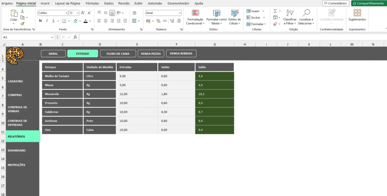The height and width of the screenshot is (196, 387).
Task: Toggle italic formatting
Action: point(47,21)
